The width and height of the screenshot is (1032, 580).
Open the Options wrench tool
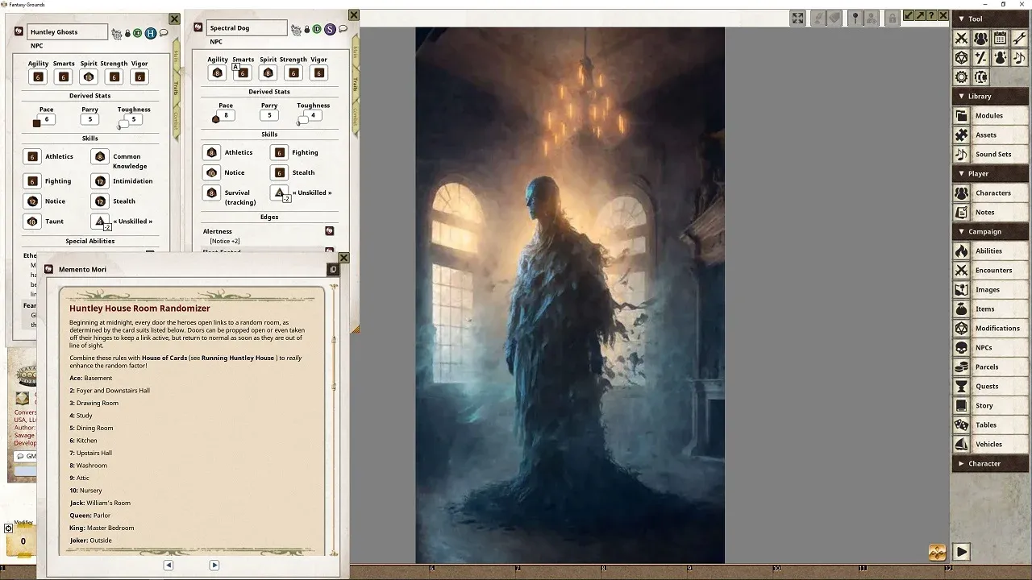tap(1019, 38)
